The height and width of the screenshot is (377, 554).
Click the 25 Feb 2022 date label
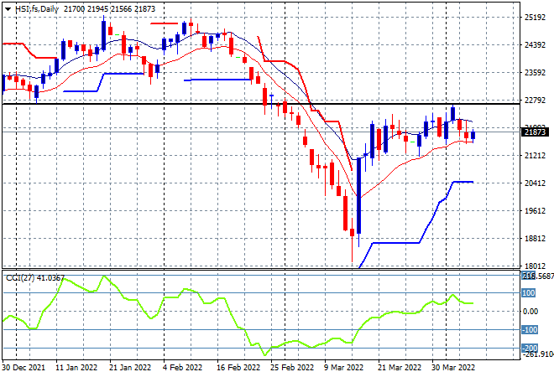coord(292,368)
